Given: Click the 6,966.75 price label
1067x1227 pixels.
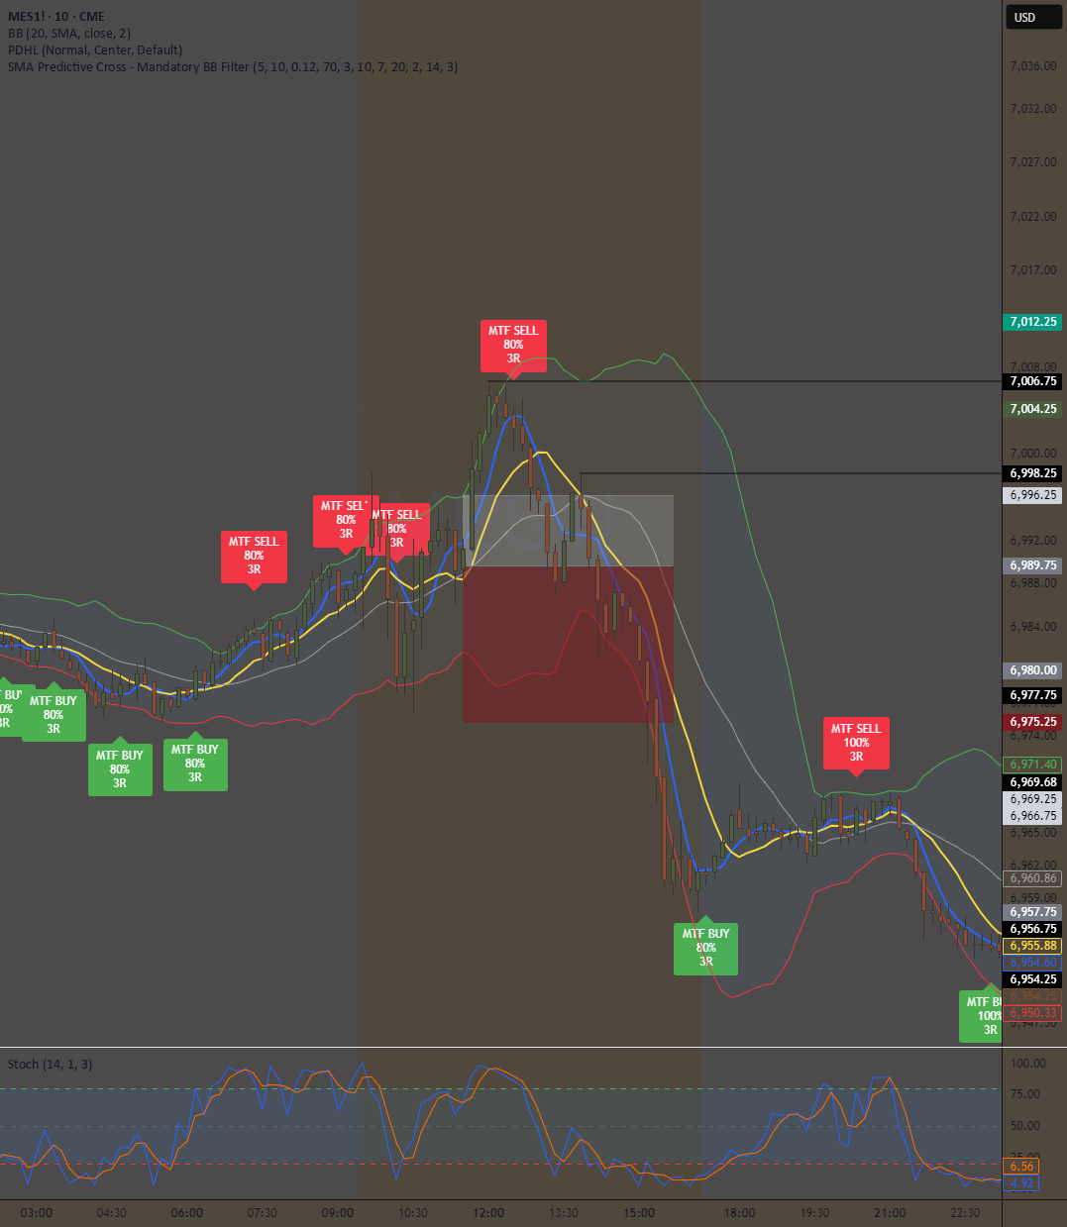Looking at the screenshot, I should (1033, 816).
